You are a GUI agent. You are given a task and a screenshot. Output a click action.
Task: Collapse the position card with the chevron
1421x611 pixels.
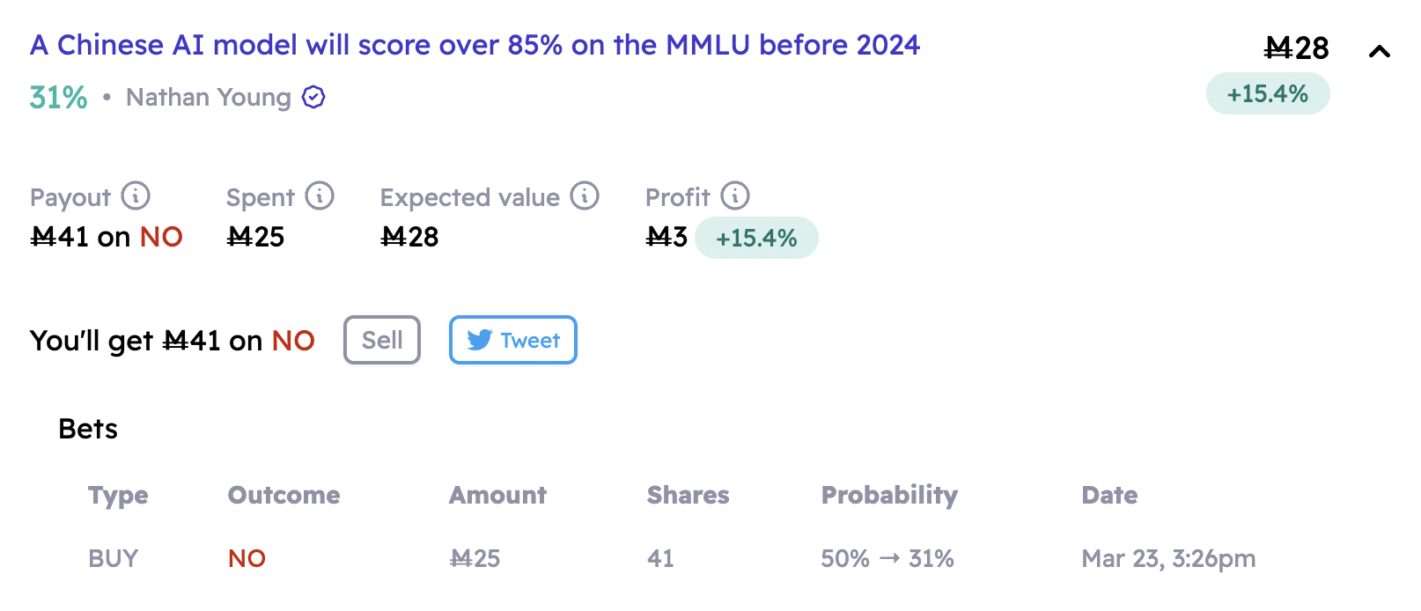point(1380,49)
